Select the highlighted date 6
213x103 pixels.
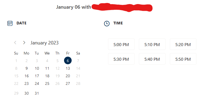point(68,60)
